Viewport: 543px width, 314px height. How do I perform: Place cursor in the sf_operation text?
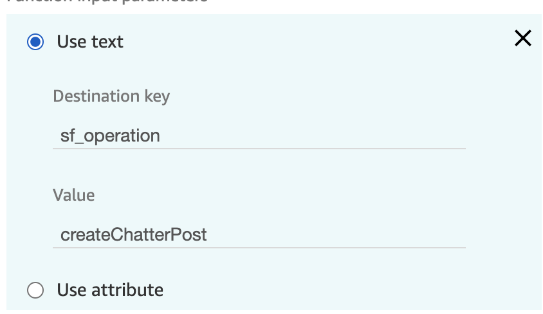(110, 136)
